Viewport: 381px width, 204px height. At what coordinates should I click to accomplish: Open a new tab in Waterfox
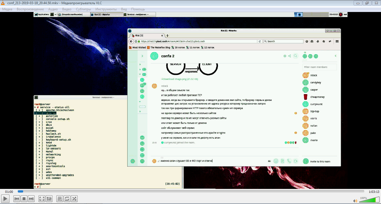click(x=167, y=35)
